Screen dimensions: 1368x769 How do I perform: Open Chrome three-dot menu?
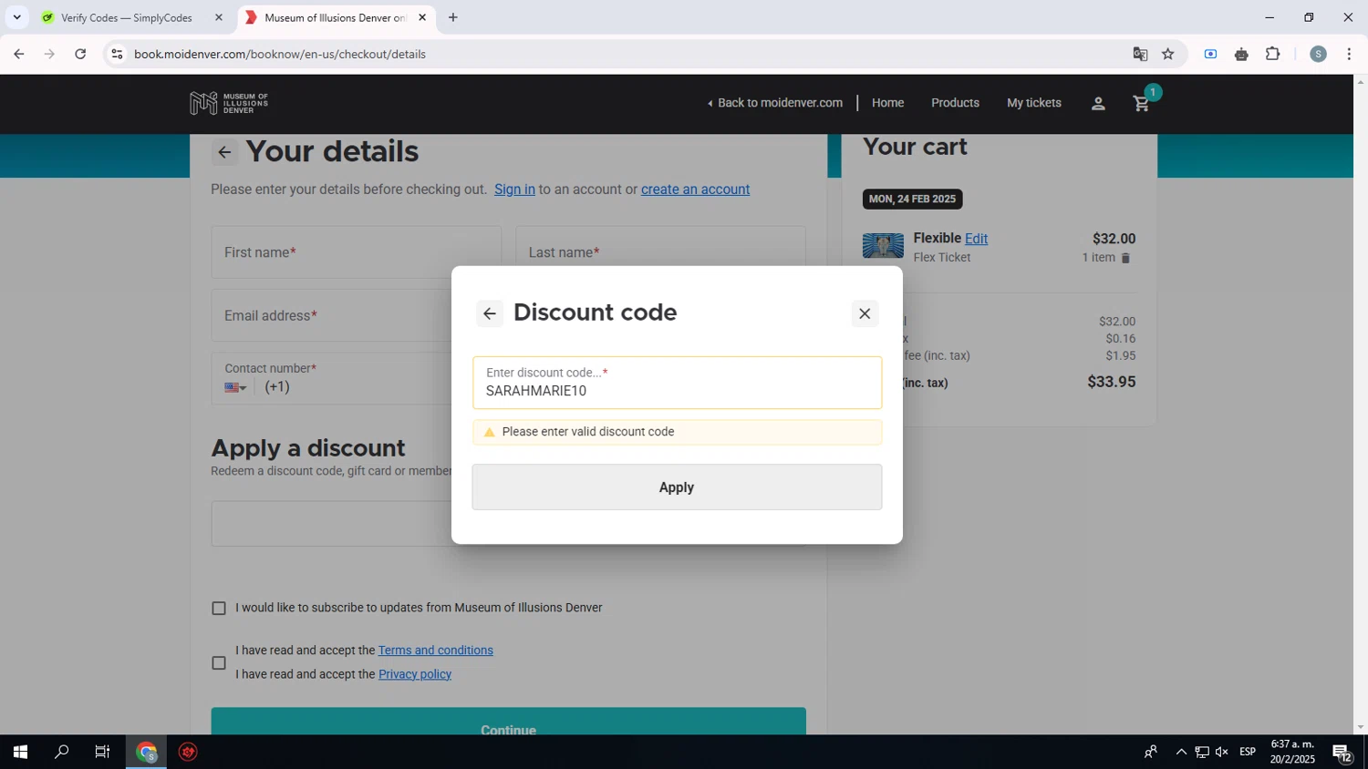(1349, 54)
